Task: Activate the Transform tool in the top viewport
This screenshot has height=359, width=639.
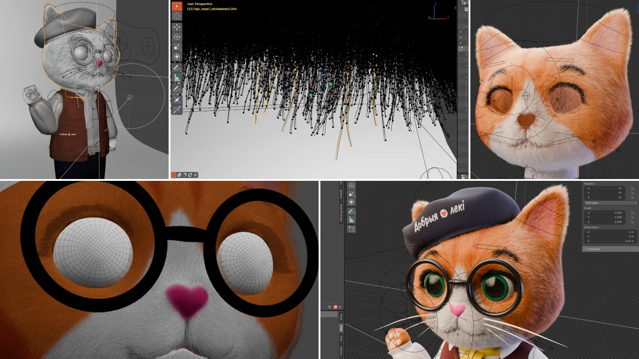Action: (177, 57)
